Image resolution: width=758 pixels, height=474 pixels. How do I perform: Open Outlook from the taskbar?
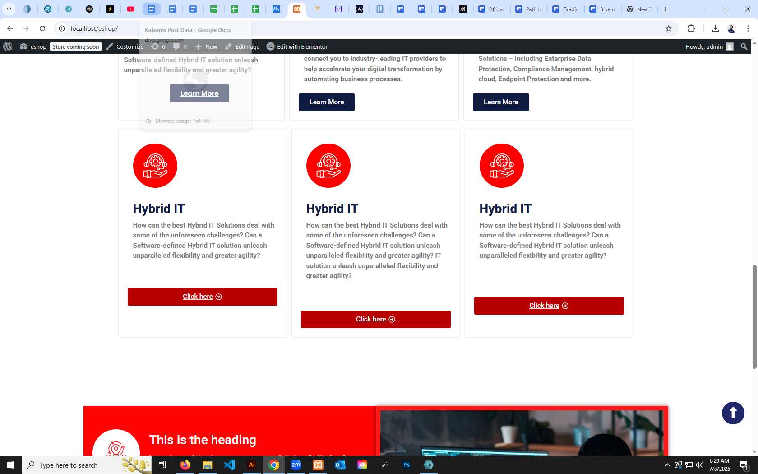(x=340, y=465)
